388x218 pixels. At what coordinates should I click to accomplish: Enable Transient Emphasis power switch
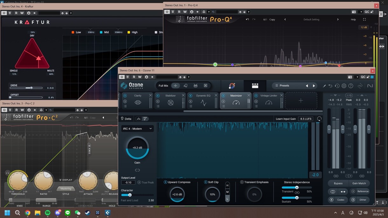242,182
